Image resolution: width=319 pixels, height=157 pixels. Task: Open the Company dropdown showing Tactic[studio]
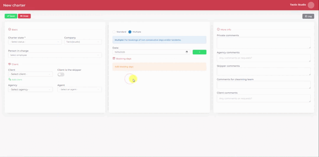[83, 42]
